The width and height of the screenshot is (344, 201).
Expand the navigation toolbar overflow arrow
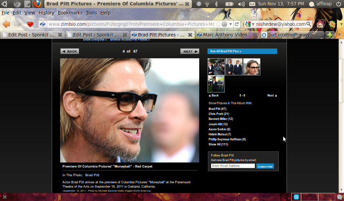pyautogui.click(x=341, y=24)
